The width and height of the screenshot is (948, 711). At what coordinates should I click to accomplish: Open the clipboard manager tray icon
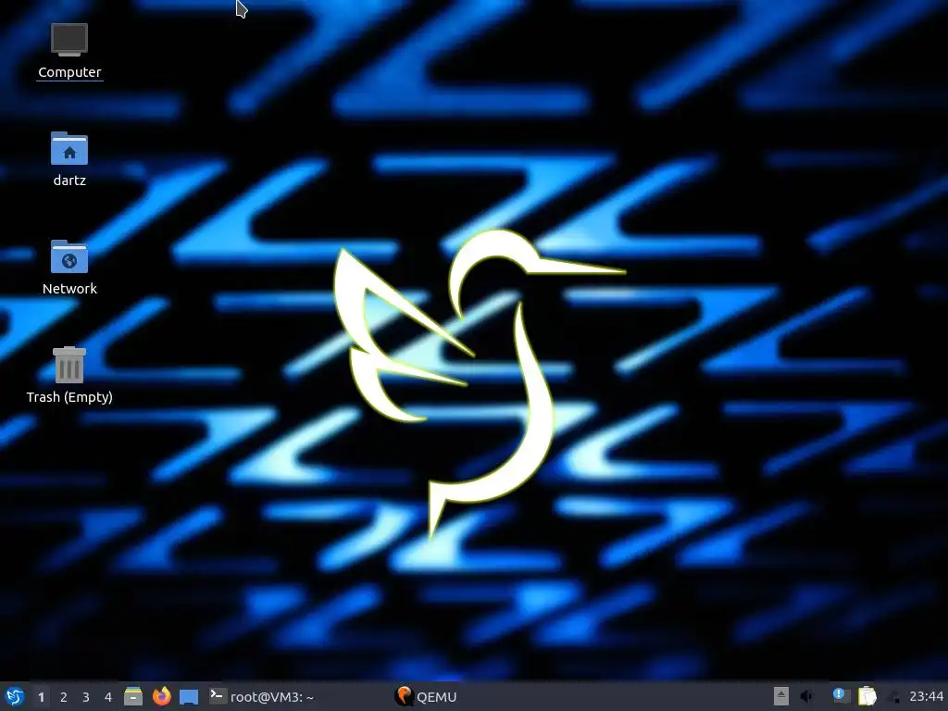coord(867,696)
